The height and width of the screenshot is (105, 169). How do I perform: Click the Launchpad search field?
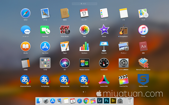click(x=84, y=4)
